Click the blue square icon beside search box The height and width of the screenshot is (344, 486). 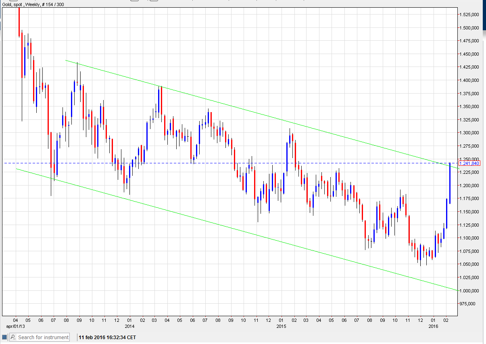click(4, 337)
